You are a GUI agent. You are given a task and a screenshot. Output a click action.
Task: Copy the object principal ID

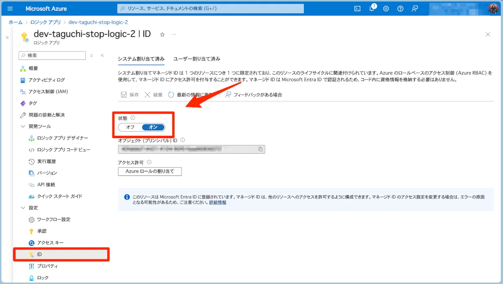coord(260,149)
